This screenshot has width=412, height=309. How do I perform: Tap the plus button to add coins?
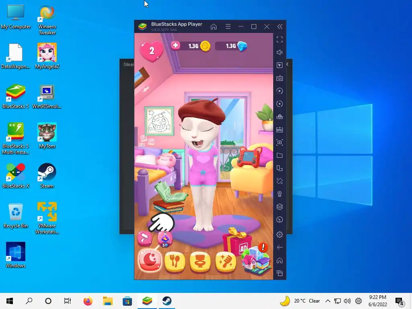tap(175, 46)
